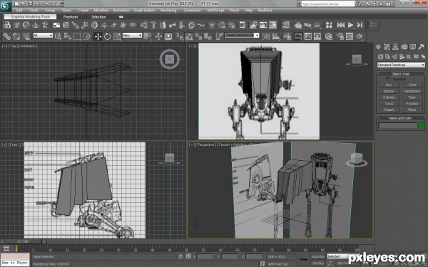Viewport: 428px width, 267px height.
Task: Toggle Spinner Snap icon
Action: pos(208,36)
